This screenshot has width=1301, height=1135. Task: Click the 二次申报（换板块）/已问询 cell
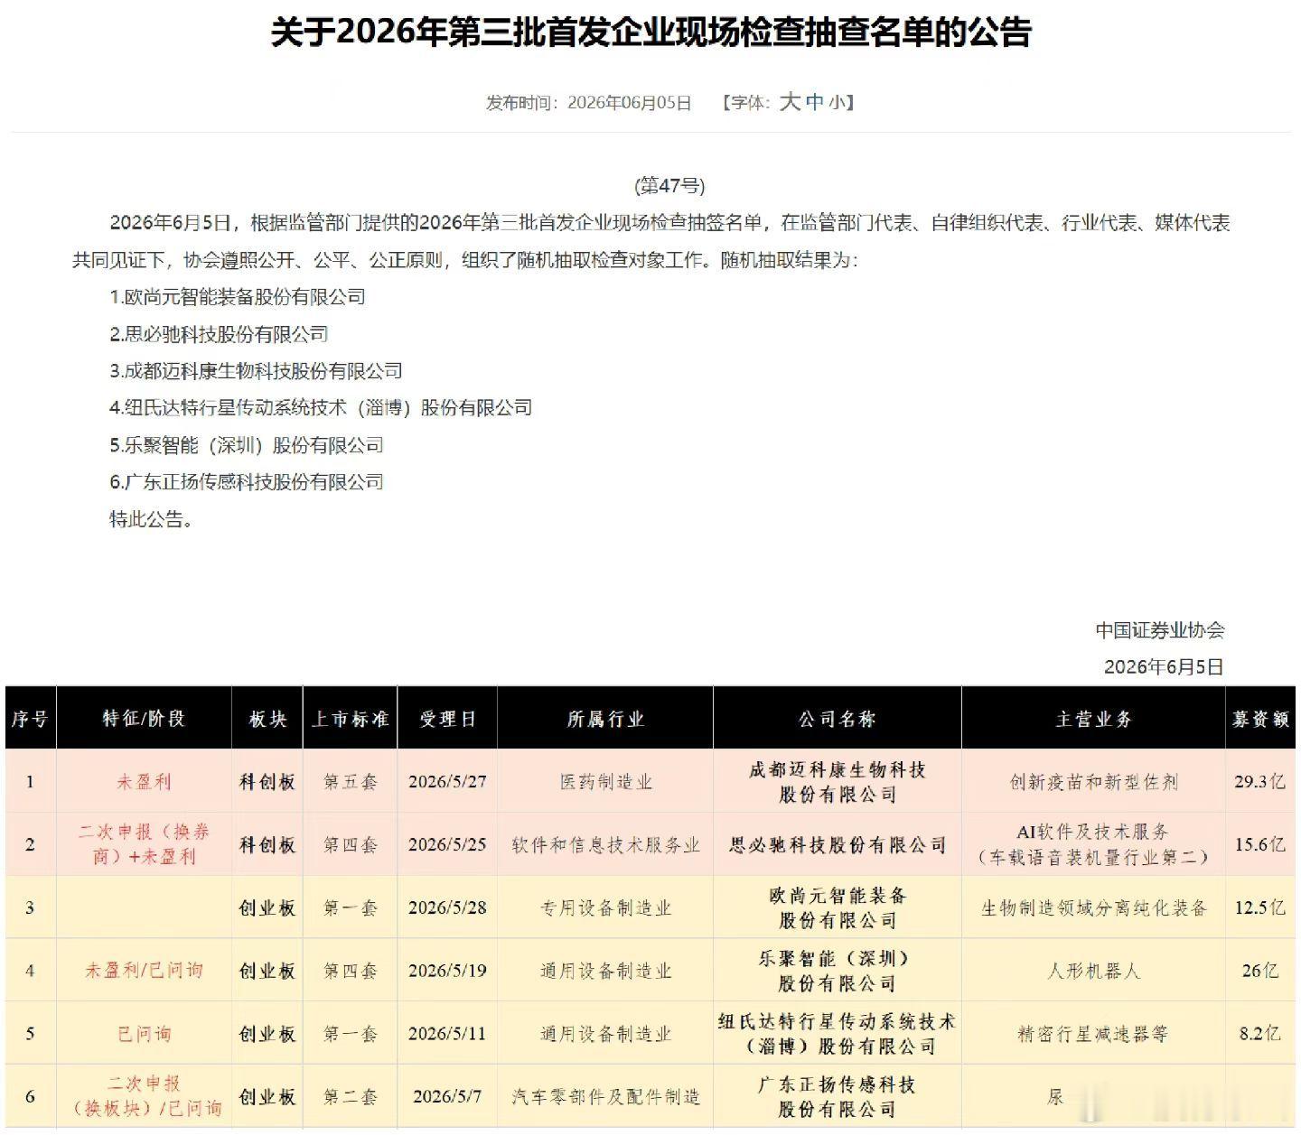point(144,1095)
